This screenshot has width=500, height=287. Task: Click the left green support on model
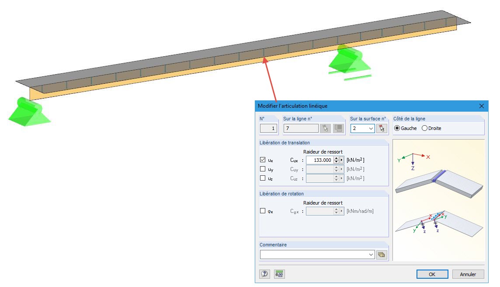[29, 112]
